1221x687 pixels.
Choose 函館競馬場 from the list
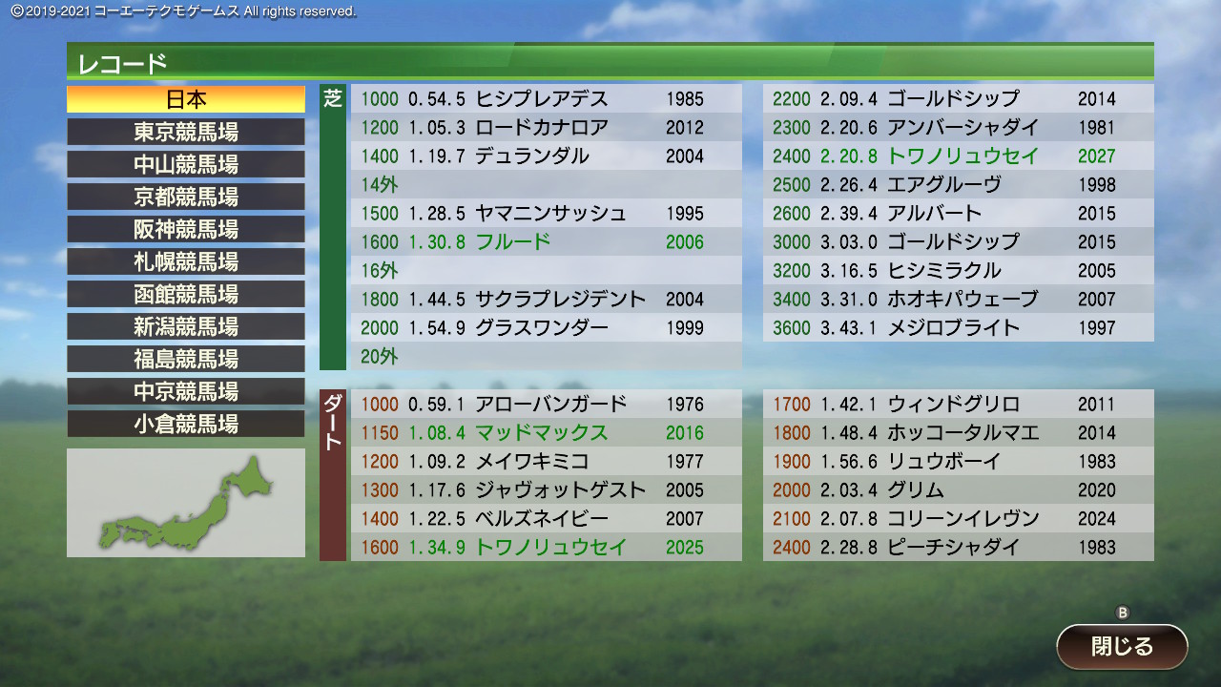click(x=186, y=294)
